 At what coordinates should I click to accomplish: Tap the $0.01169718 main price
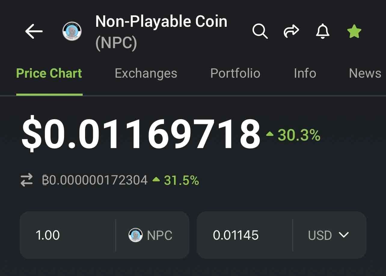140,134
